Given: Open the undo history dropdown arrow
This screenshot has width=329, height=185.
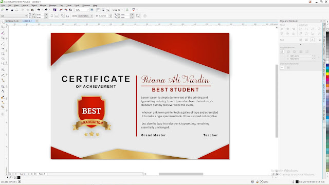Looking at the screenshot, I should coord(42,10).
